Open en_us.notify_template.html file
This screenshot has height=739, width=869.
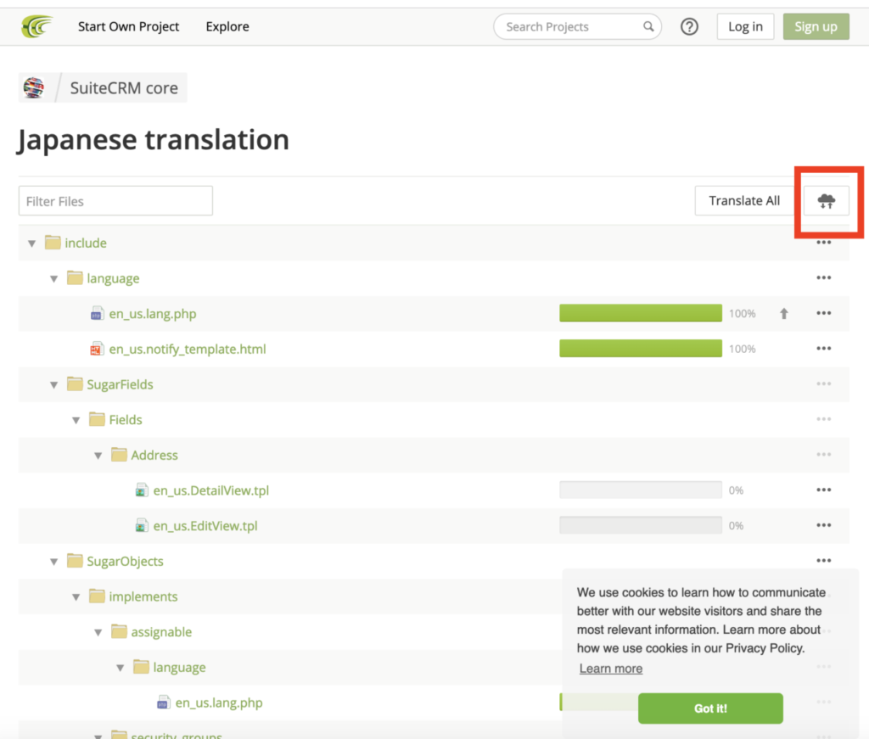(x=188, y=349)
